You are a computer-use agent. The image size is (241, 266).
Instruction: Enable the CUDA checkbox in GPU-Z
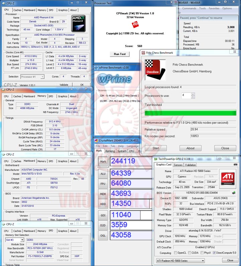click(189, 253)
